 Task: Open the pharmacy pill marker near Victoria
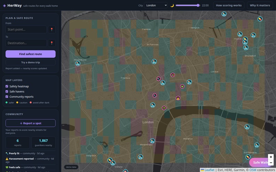(110, 160)
